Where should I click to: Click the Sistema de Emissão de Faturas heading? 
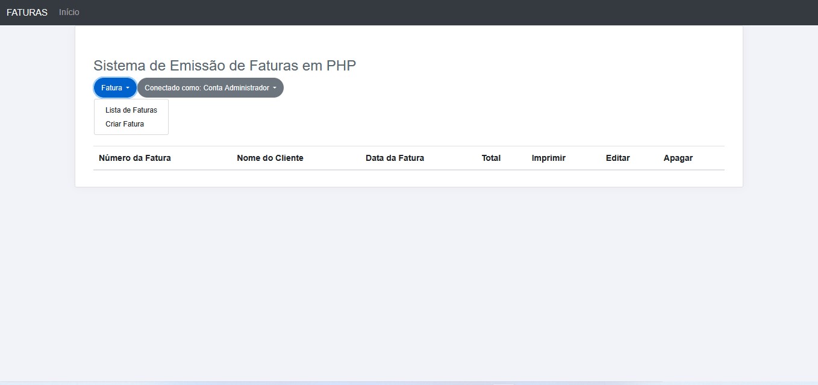click(224, 66)
